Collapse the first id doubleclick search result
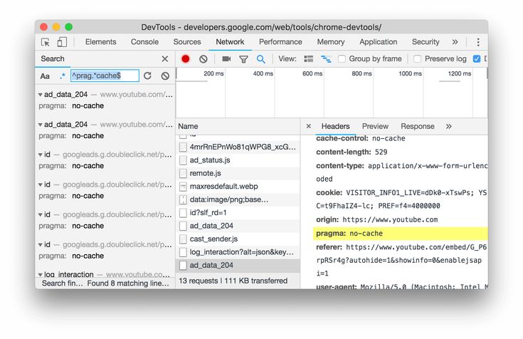This screenshot has width=523, height=339. pyautogui.click(x=40, y=155)
